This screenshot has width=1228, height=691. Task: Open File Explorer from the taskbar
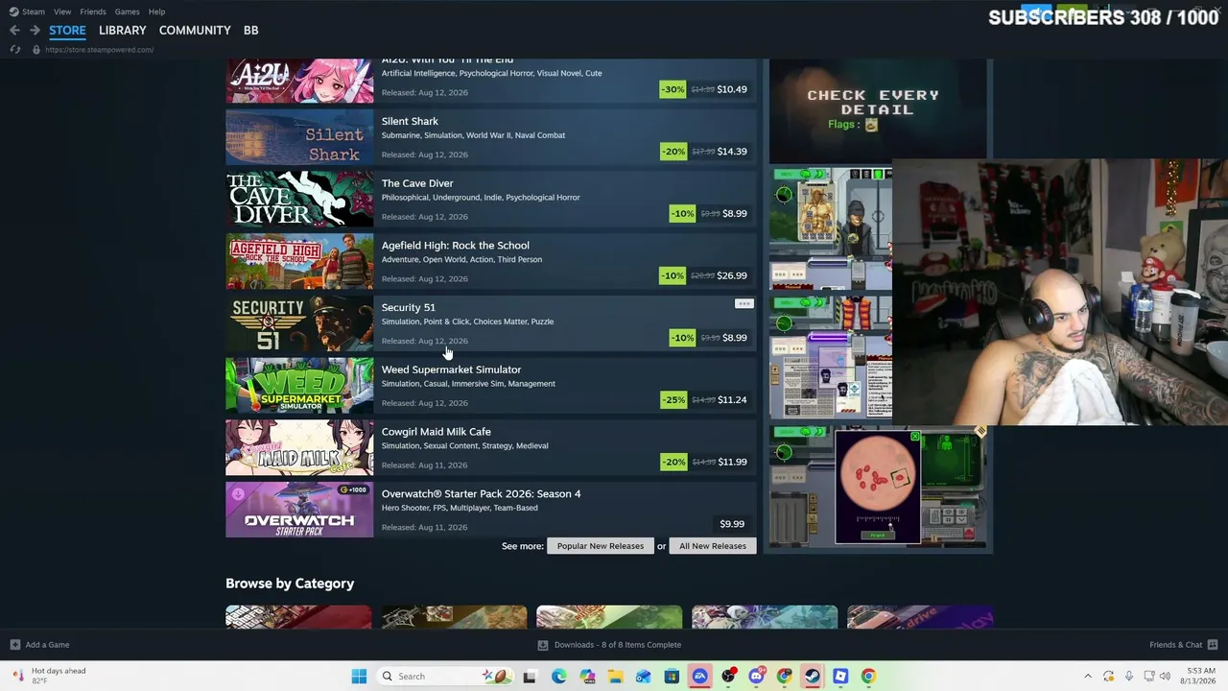616,677
